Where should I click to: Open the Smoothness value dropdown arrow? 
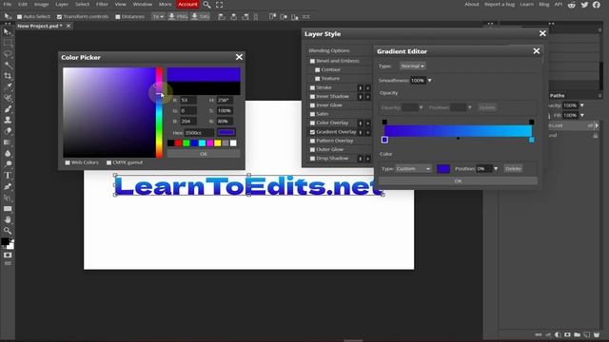pos(429,80)
